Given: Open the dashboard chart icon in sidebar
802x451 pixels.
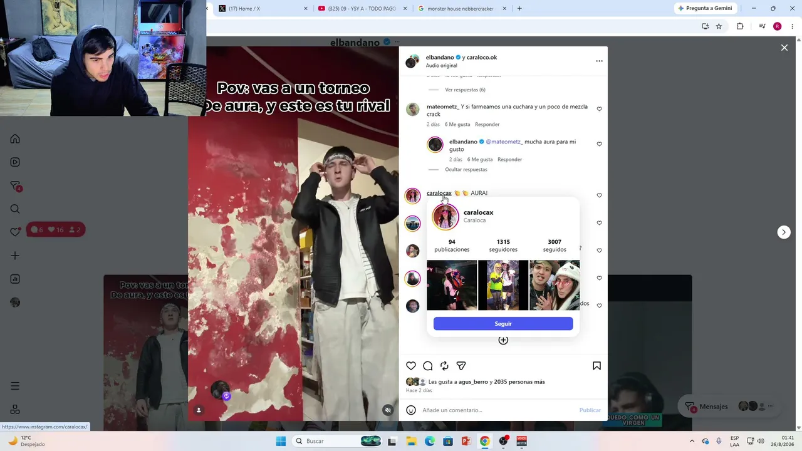Looking at the screenshot, I should (x=15, y=279).
